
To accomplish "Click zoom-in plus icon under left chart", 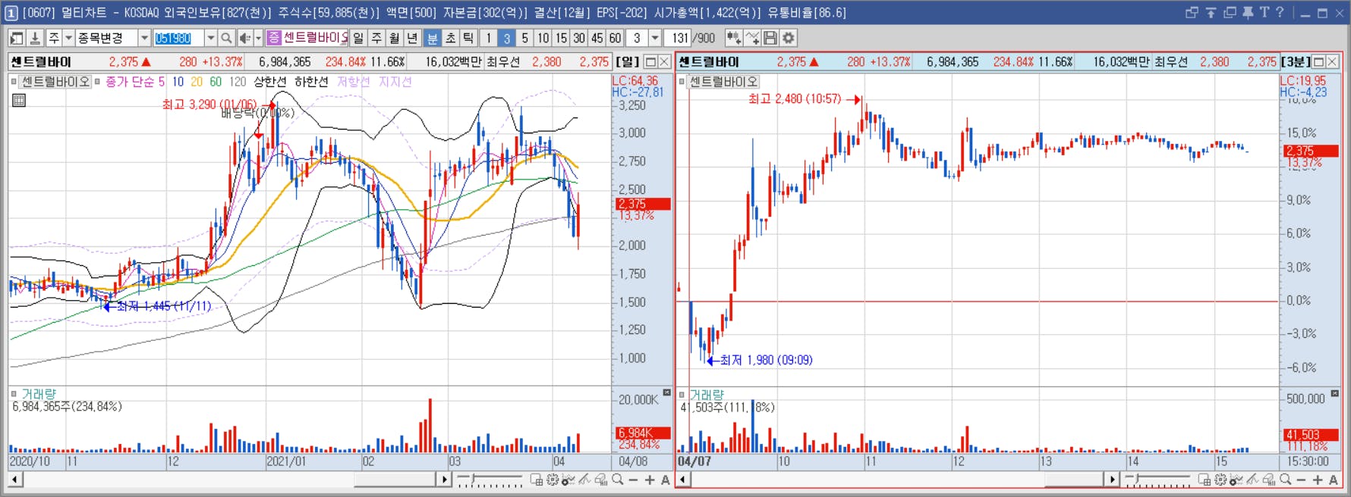I will click(650, 480).
